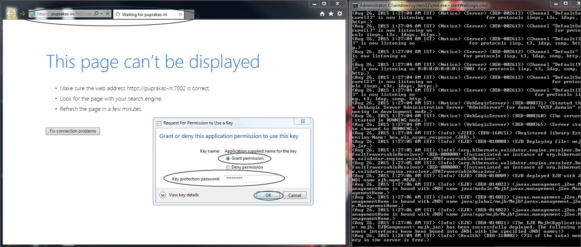Image resolution: width=581 pixels, height=247 pixels.
Task: Confirm the key permission dialog with OK
Action: coord(268,195)
